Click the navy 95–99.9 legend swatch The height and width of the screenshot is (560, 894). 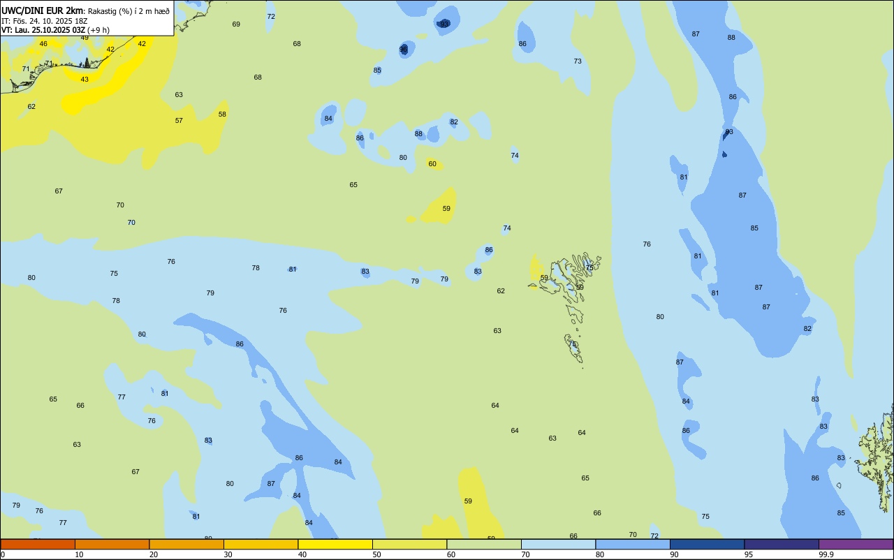click(x=782, y=544)
